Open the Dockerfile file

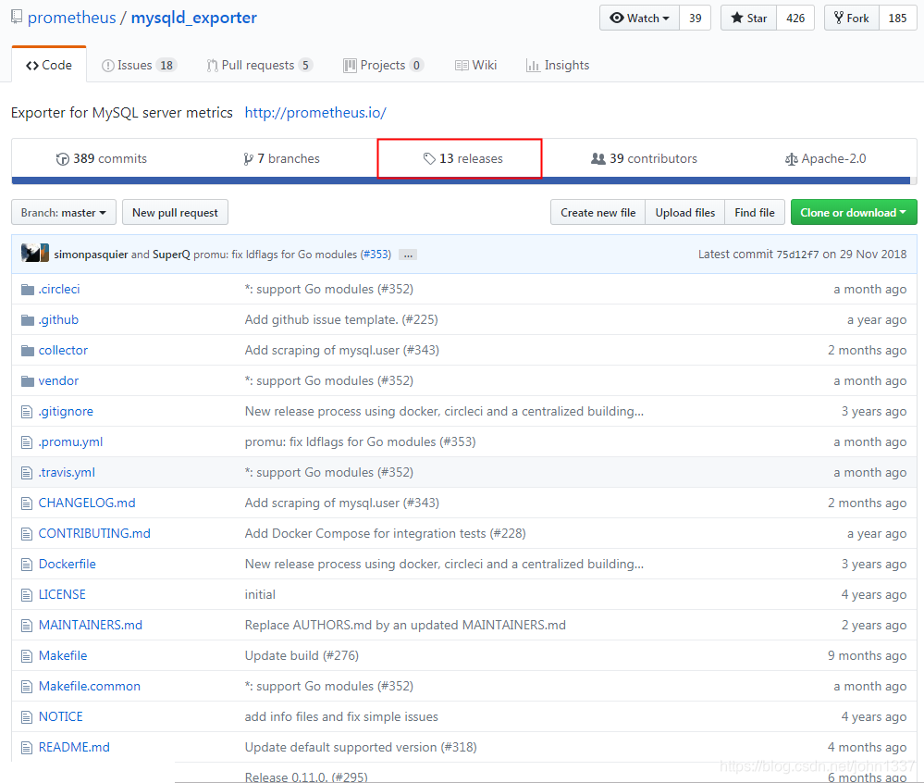point(68,564)
